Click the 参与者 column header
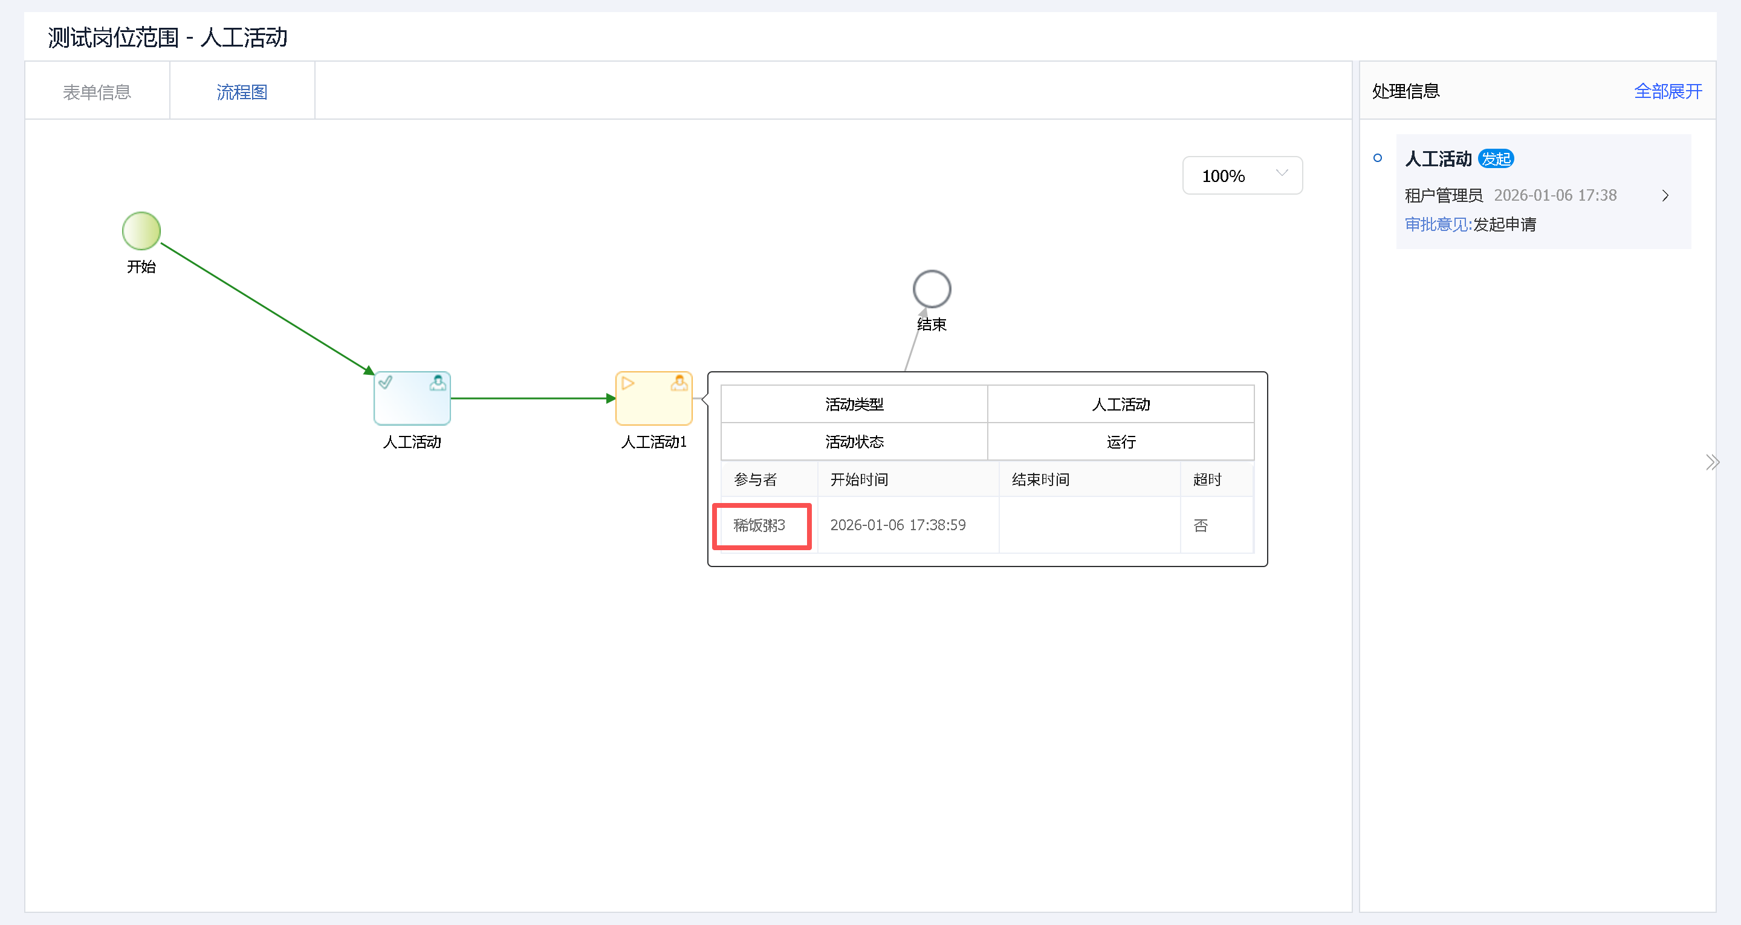This screenshot has height=925, width=1741. pos(756,479)
